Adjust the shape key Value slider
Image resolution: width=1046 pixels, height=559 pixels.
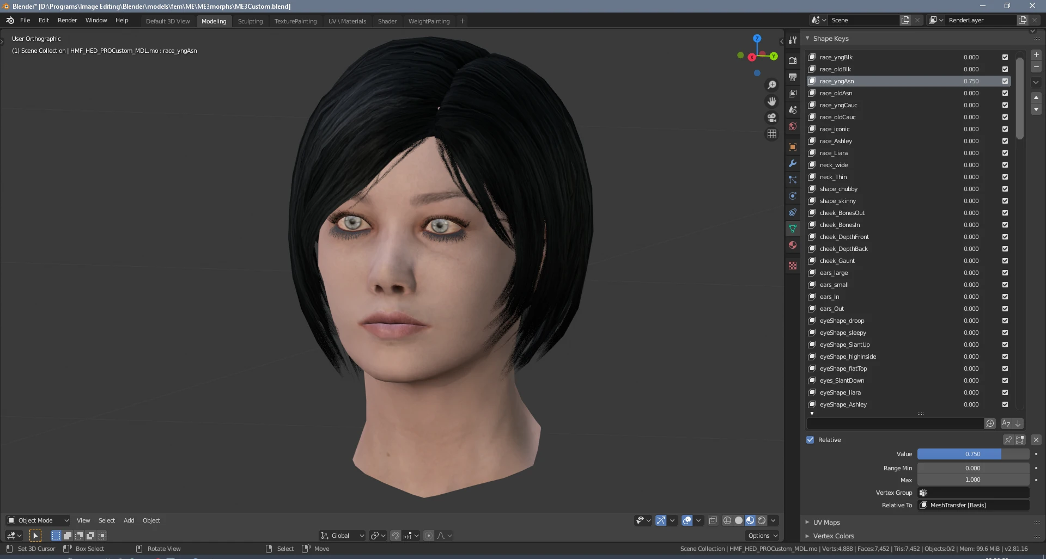[x=974, y=454]
